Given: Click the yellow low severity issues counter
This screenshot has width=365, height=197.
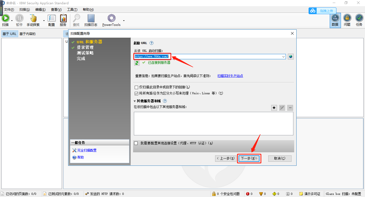Looking at the screenshot, I should point(276,194).
